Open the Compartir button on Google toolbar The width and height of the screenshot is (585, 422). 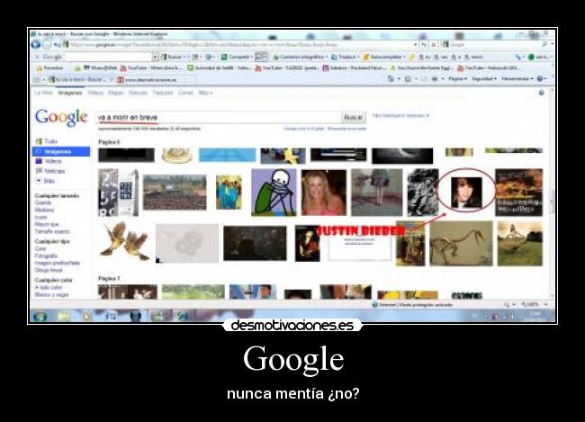click(236, 57)
